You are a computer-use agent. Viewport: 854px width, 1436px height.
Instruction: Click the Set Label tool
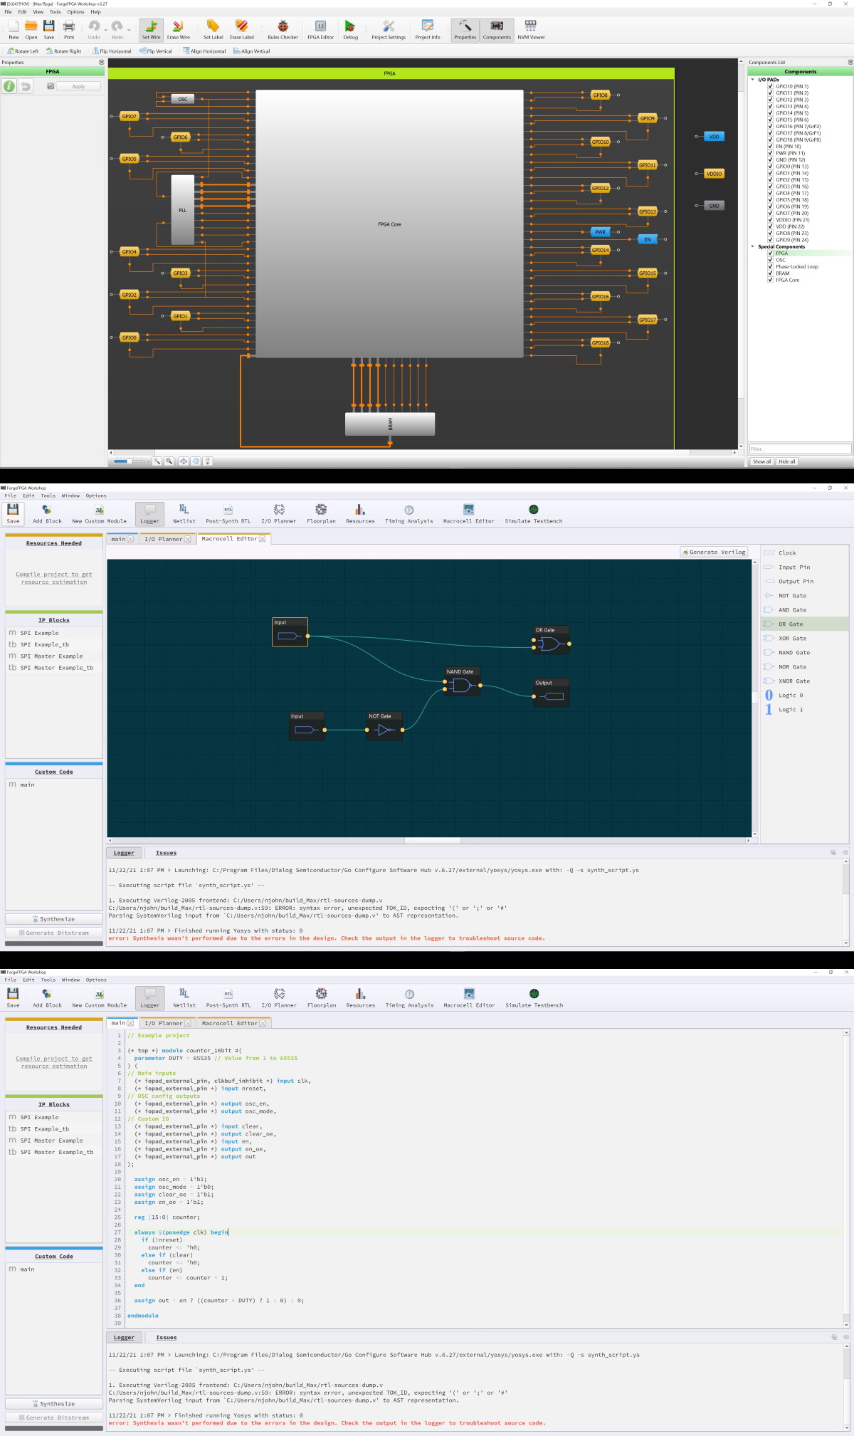(x=213, y=30)
